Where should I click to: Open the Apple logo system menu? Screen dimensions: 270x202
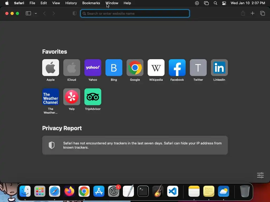click(x=7, y=3)
